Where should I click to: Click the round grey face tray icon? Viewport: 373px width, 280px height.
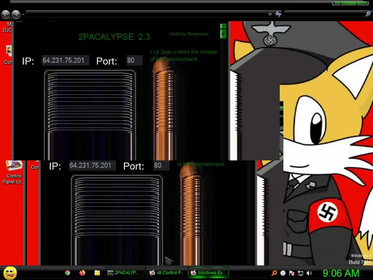pos(283,273)
